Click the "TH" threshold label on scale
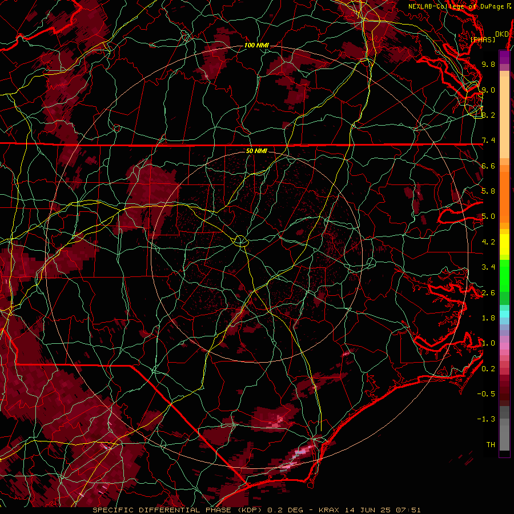This screenshot has height=514, width=514. pyautogui.click(x=491, y=445)
